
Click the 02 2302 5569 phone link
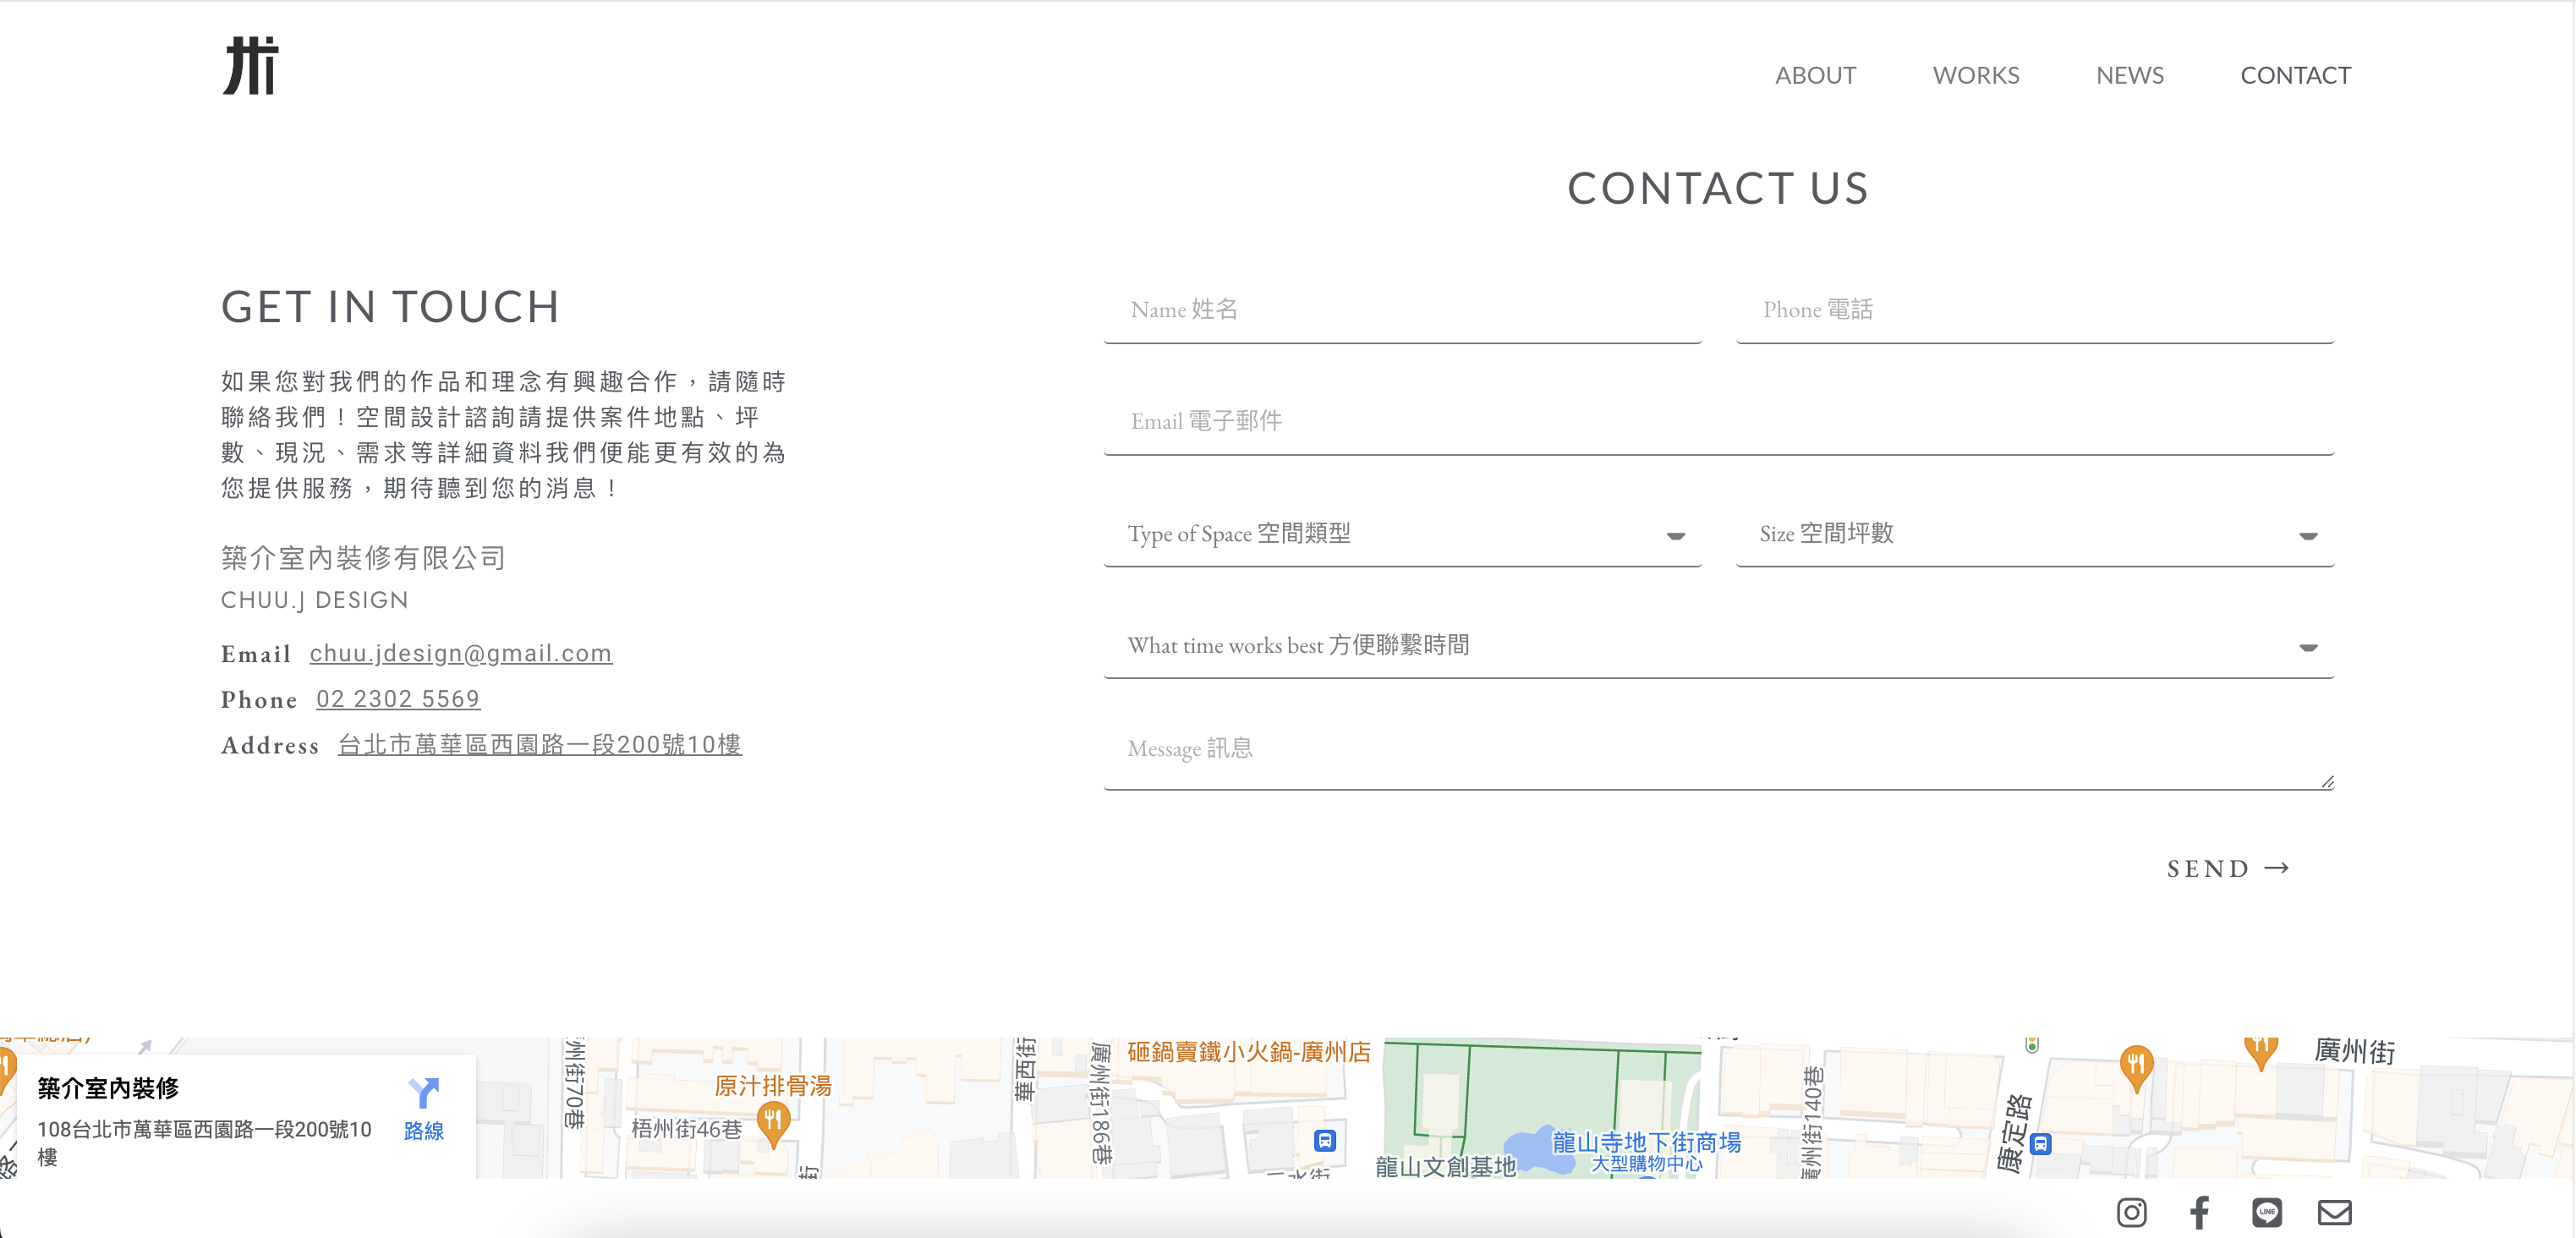[398, 699]
